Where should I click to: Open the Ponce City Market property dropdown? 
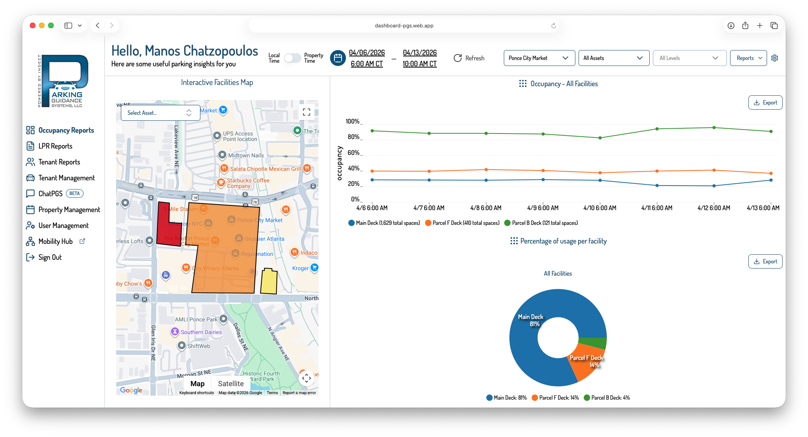coord(539,58)
